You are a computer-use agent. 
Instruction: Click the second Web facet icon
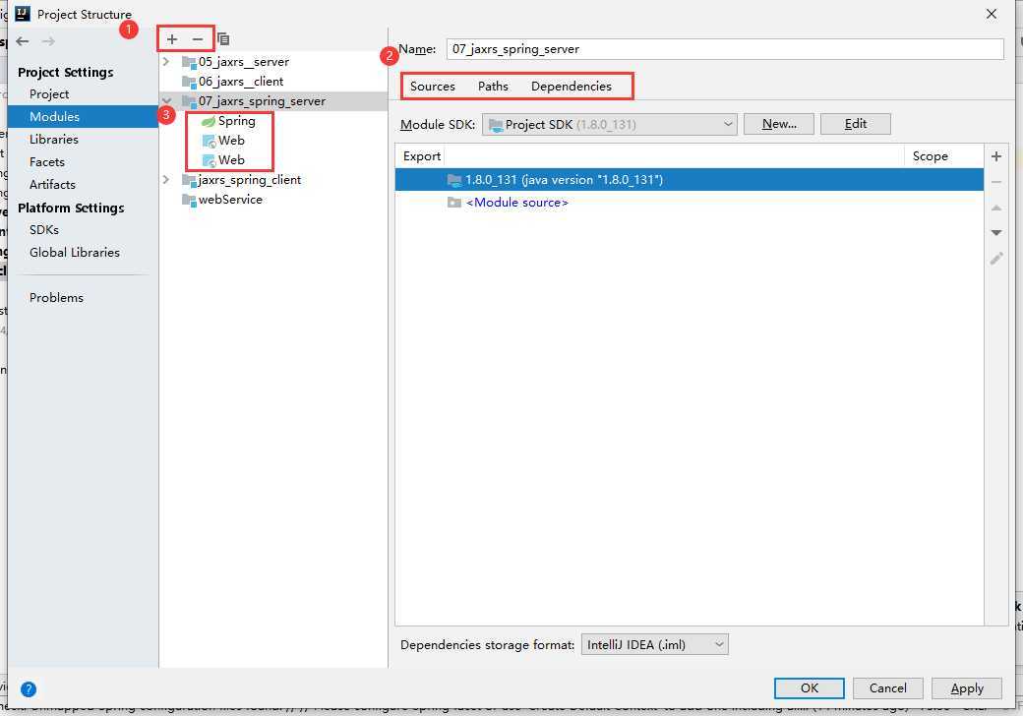coord(209,160)
